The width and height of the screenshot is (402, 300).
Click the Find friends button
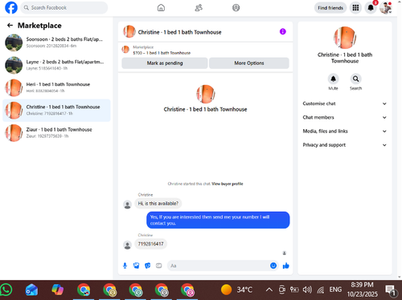tap(330, 8)
